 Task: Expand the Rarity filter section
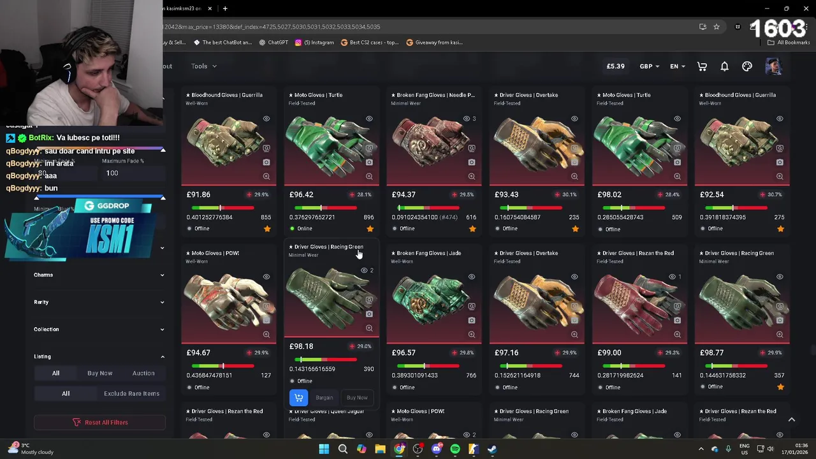pyautogui.click(x=99, y=302)
